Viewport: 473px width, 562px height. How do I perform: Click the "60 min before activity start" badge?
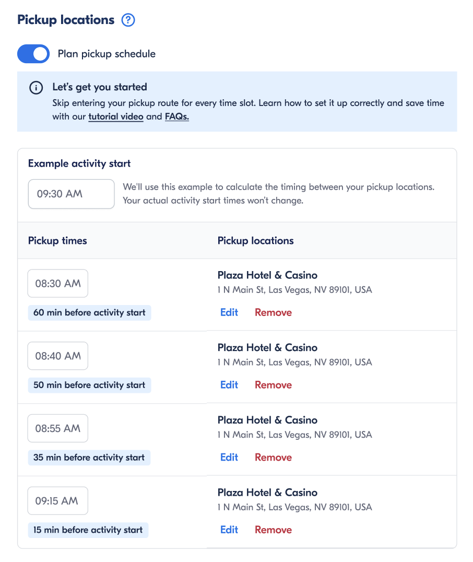point(89,313)
